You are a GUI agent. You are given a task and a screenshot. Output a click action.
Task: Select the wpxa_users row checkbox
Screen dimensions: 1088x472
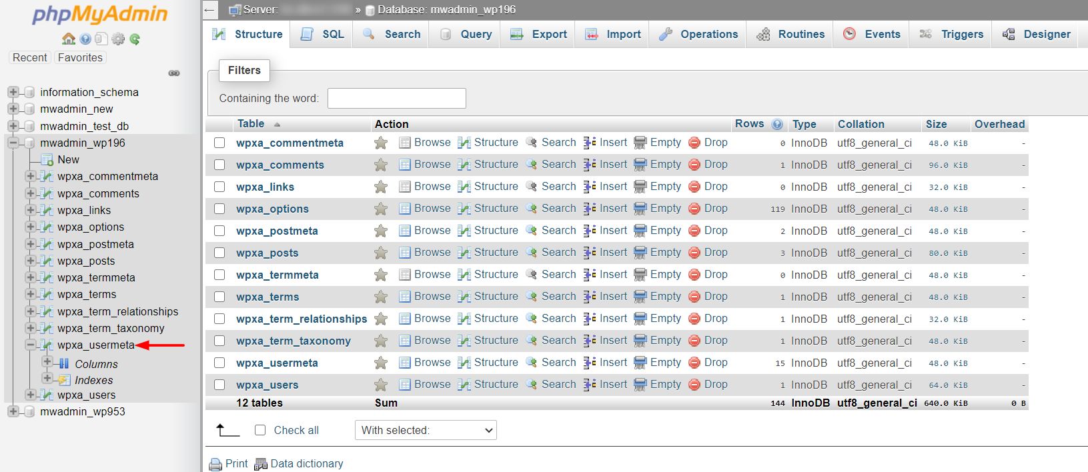click(219, 385)
